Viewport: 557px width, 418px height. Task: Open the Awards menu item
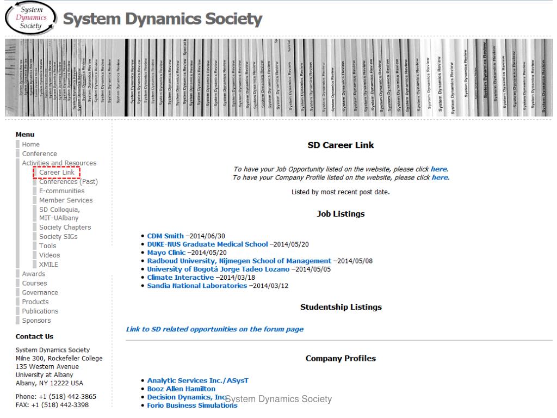pos(33,274)
